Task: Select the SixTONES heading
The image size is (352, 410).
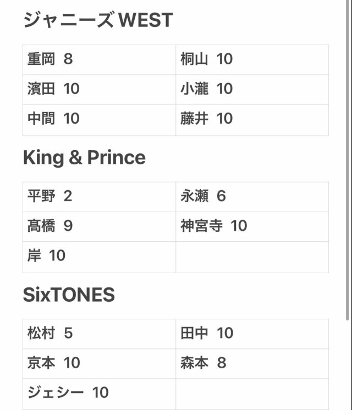Action: [69, 295]
